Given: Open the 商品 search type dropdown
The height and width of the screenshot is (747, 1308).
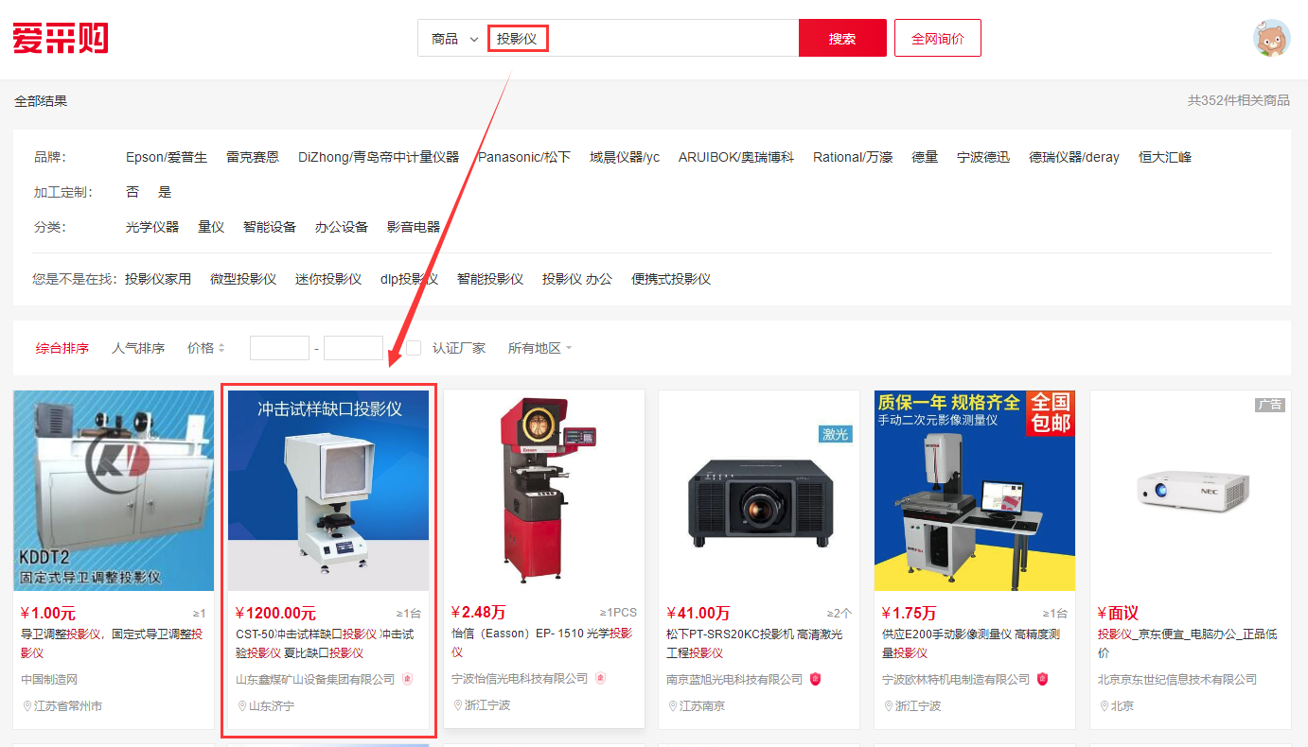Looking at the screenshot, I should tap(454, 39).
